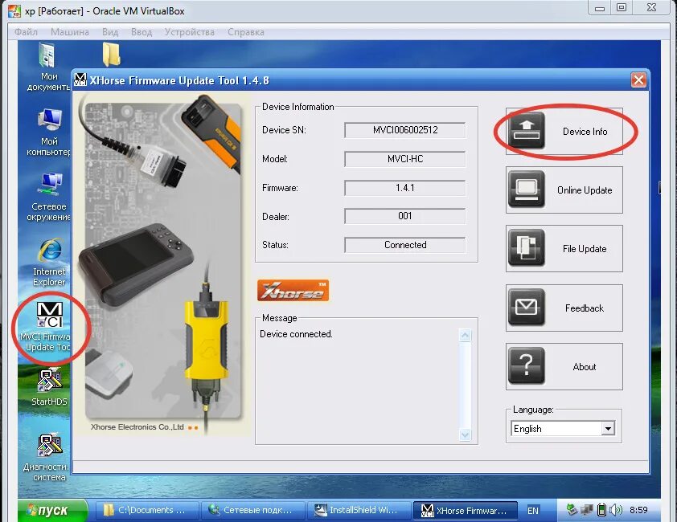Click the Dealer field showing 001

coord(405,216)
